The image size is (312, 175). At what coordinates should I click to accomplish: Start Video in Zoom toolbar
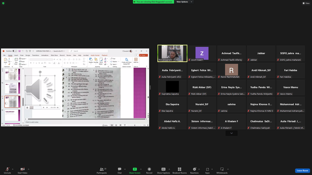click(22, 170)
